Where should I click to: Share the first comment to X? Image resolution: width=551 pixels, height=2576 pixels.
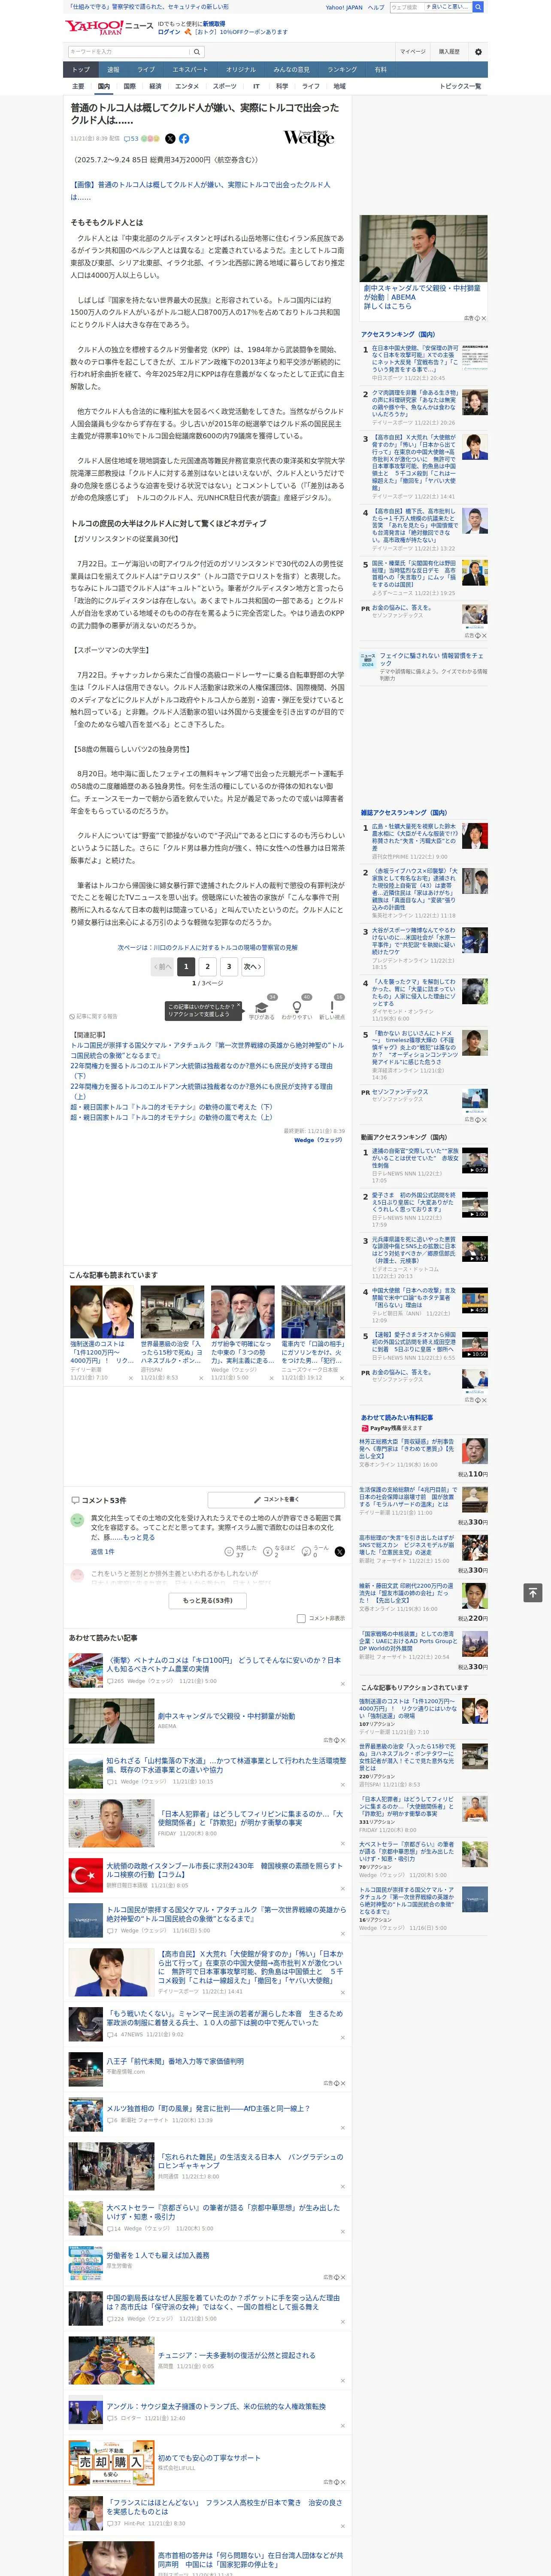pos(339,1551)
